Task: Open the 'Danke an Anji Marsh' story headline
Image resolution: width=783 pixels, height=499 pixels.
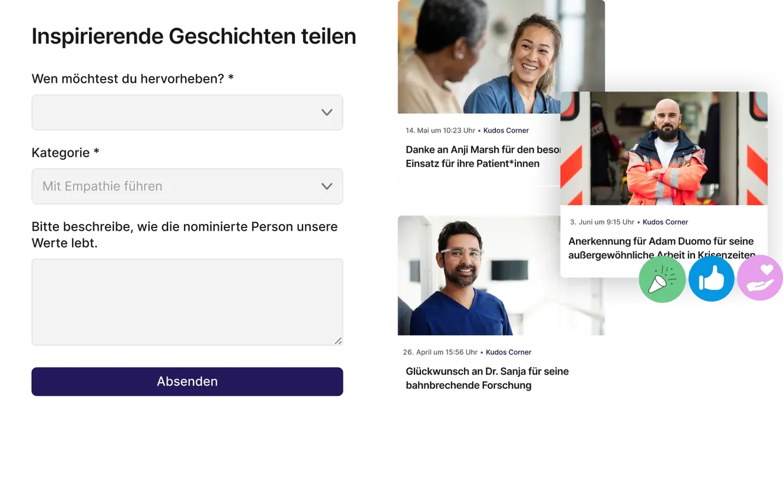Action: (x=483, y=157)
